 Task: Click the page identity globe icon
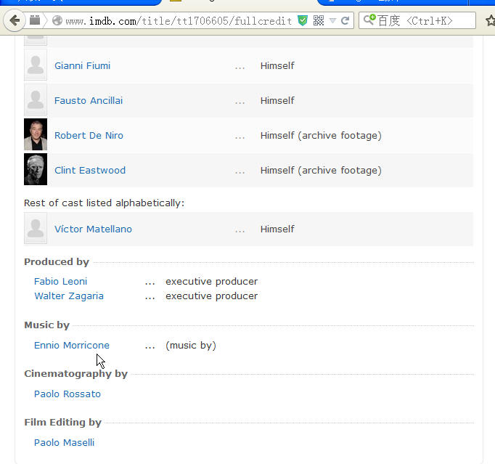click(57, 21)
